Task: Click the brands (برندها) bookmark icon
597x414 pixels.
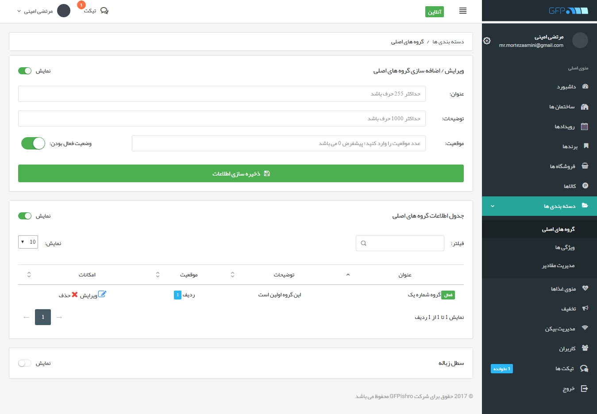Action: (586, 146)
